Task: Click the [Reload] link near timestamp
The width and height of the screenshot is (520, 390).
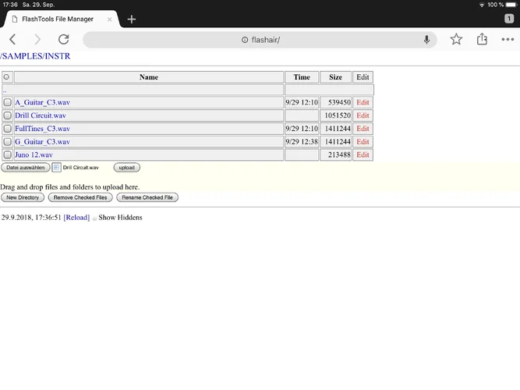Action: [x=76, y=218]
